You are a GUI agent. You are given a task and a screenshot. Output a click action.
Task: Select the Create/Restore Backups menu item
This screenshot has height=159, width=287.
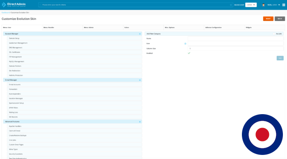pos(75,135)
